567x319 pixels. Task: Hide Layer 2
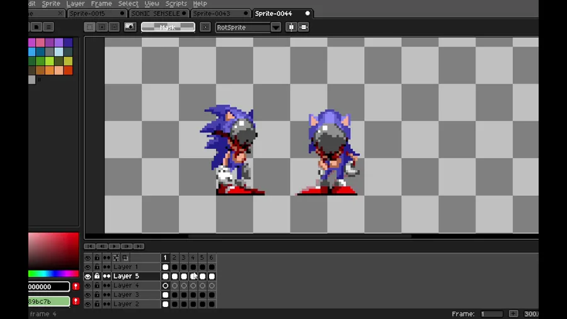[x=88, y=304]
